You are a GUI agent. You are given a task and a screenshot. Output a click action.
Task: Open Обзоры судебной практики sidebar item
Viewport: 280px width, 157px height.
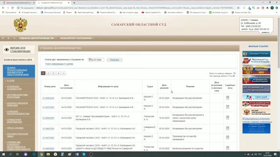(x=17, y=104)
